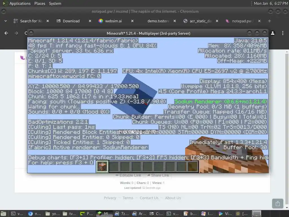The height and width of the screenshot is (217, 289).
Task: Open the Applications menu in top panel
Action: [17, 3]
